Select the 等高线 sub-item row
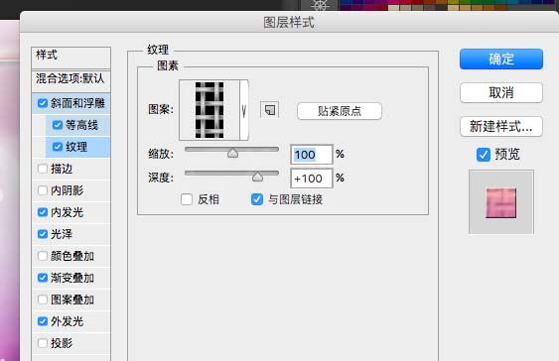Viewport: 559px width, 361px height. click(x=77, y=125)
